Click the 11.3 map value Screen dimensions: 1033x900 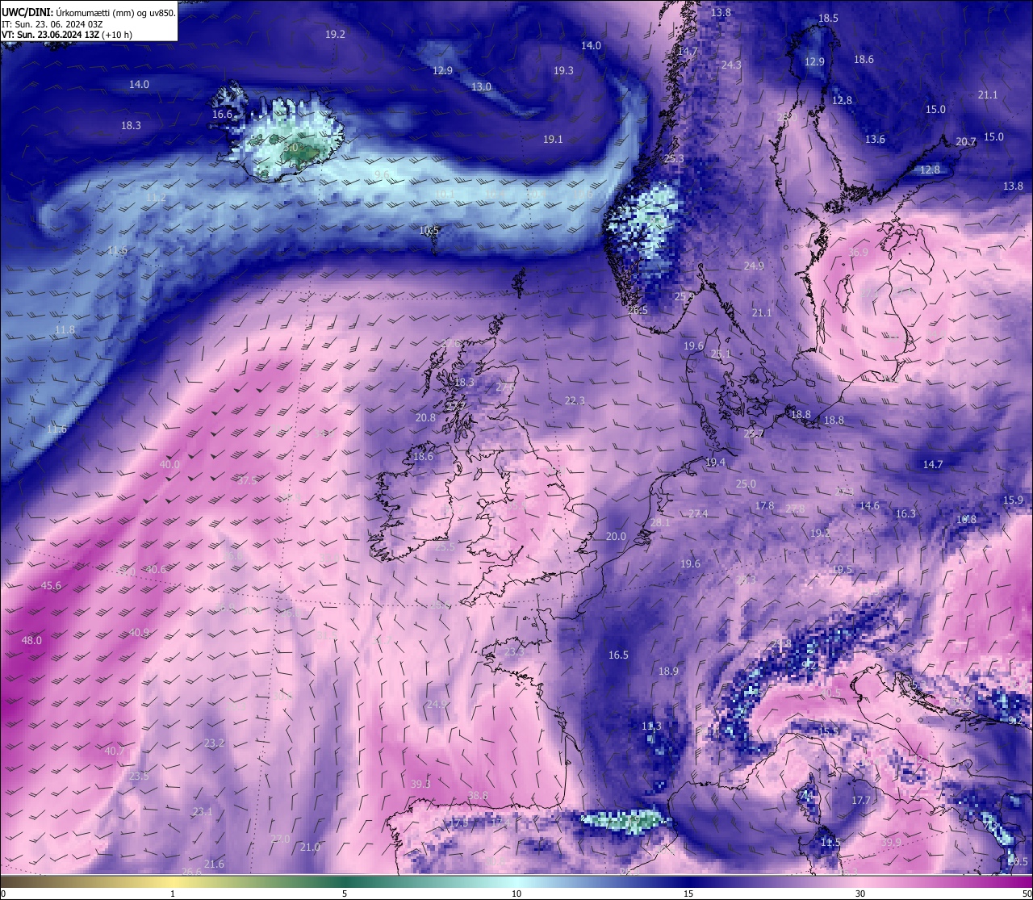point(651,726)
